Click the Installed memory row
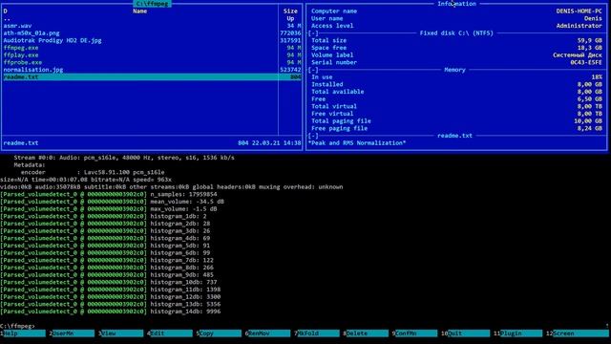This screenshot has width=611, height=344. click(456, 85)
